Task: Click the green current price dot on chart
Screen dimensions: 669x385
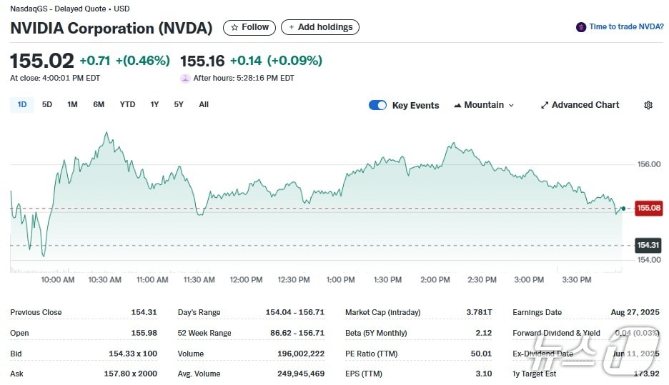Action: [623, 209]
